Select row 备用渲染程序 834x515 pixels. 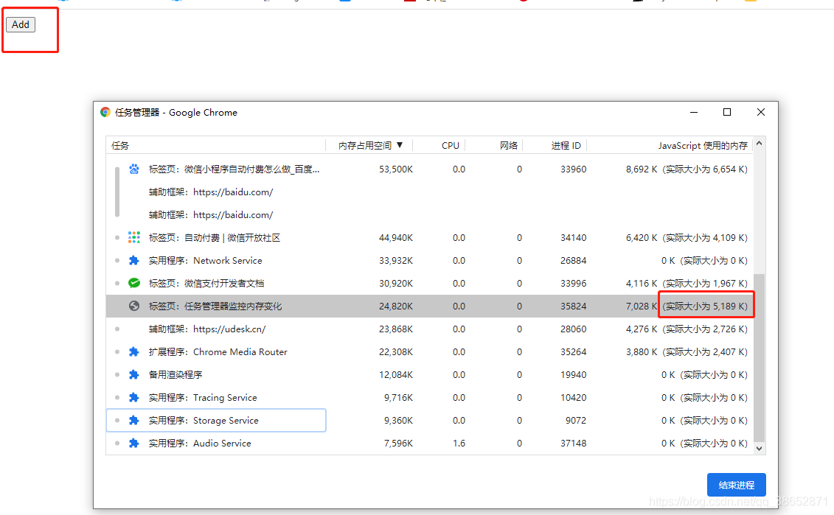pos(430,375)
